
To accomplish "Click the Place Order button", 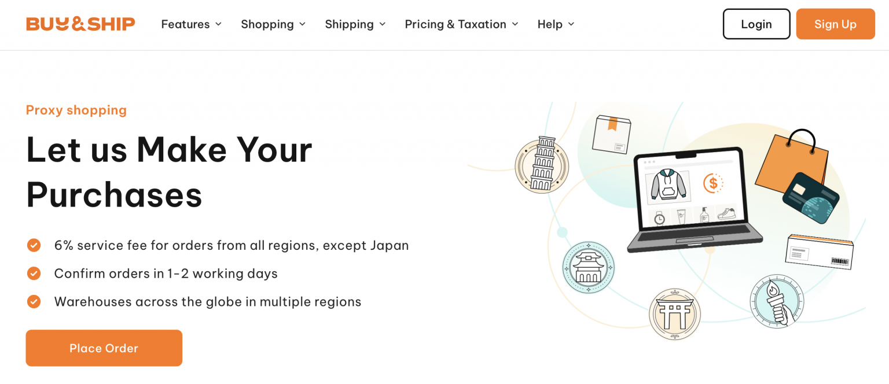I will point(104,348).
